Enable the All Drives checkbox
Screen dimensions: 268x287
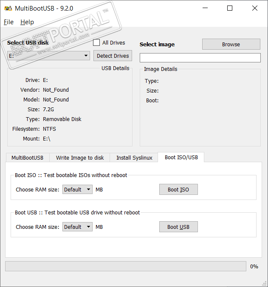tap(96, 42)
